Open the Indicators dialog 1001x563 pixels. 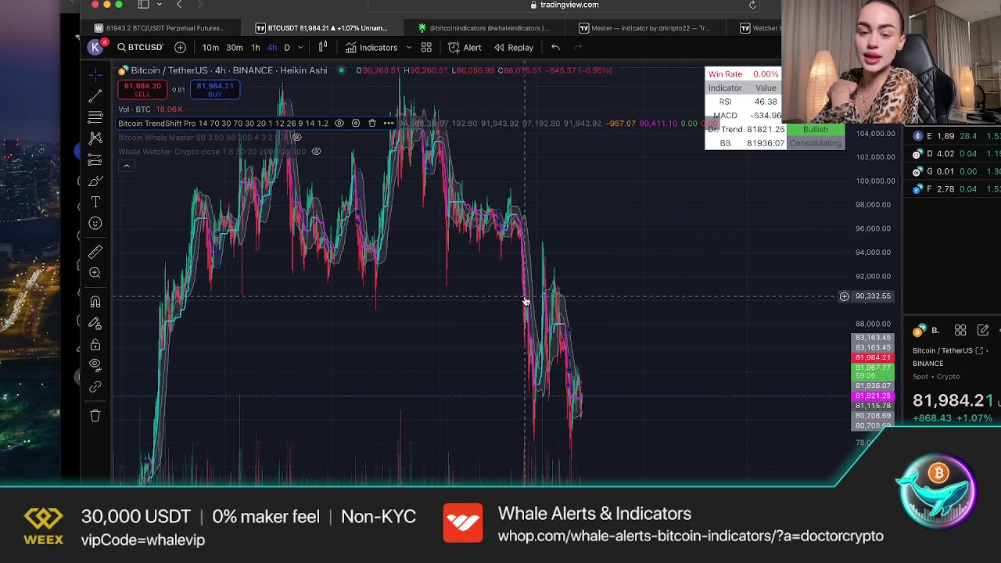pyautogui.click(x=372, y=48)
